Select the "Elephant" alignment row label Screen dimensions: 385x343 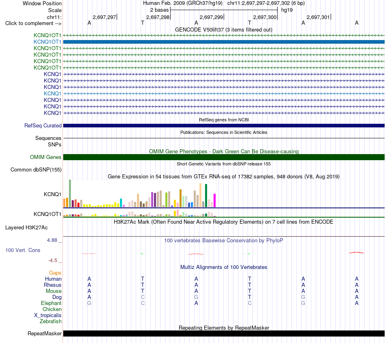(51, 303)
